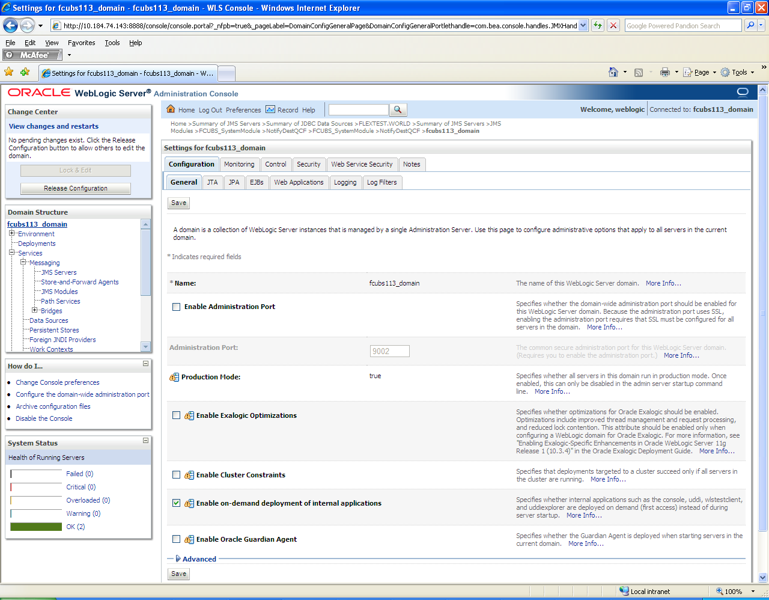769x600 pixels.
Task: Stop page loading with the red X icon
Action: (613, 25)
